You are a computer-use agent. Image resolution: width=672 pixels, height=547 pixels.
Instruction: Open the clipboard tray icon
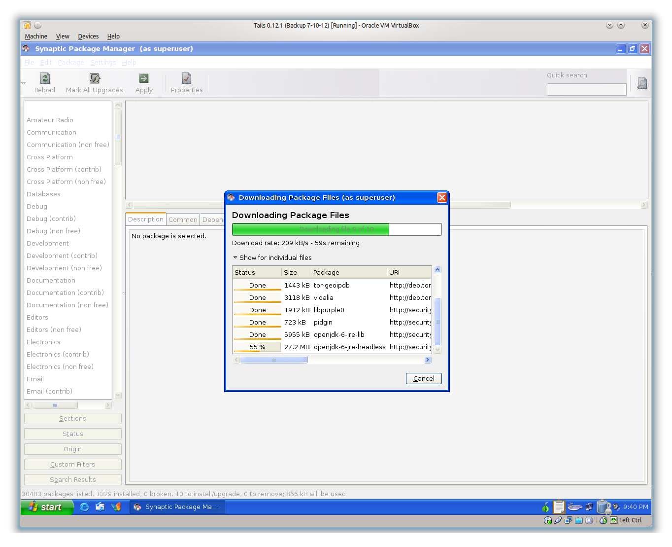559,507
